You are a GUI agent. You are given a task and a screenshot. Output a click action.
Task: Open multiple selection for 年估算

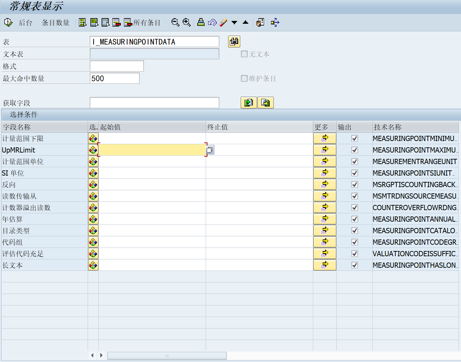click(x=325, y=219)
